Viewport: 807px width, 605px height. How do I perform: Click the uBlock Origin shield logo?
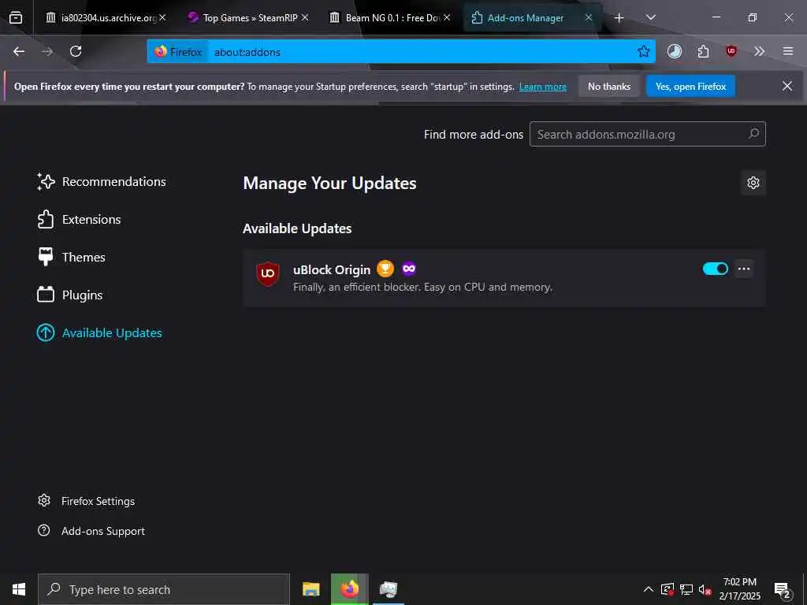[268, 273]
